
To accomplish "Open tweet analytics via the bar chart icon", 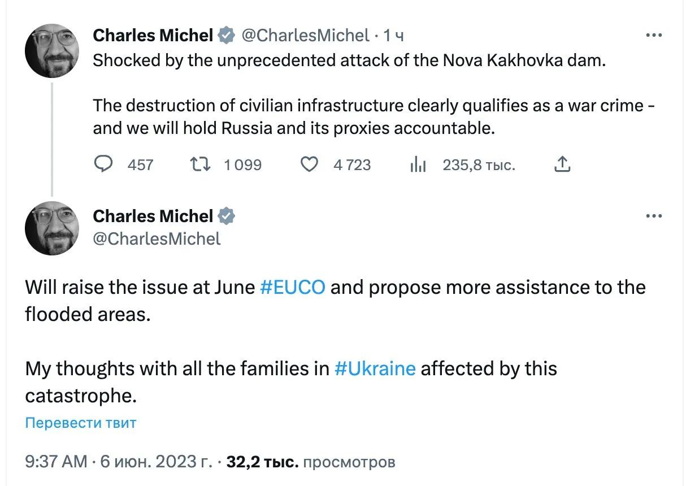I will click(x=418, y=164).
